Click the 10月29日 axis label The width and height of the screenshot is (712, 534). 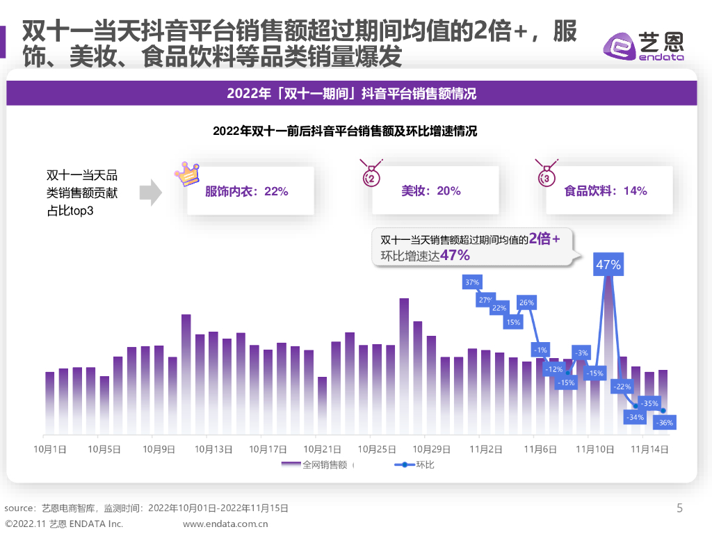coord(431,449)
